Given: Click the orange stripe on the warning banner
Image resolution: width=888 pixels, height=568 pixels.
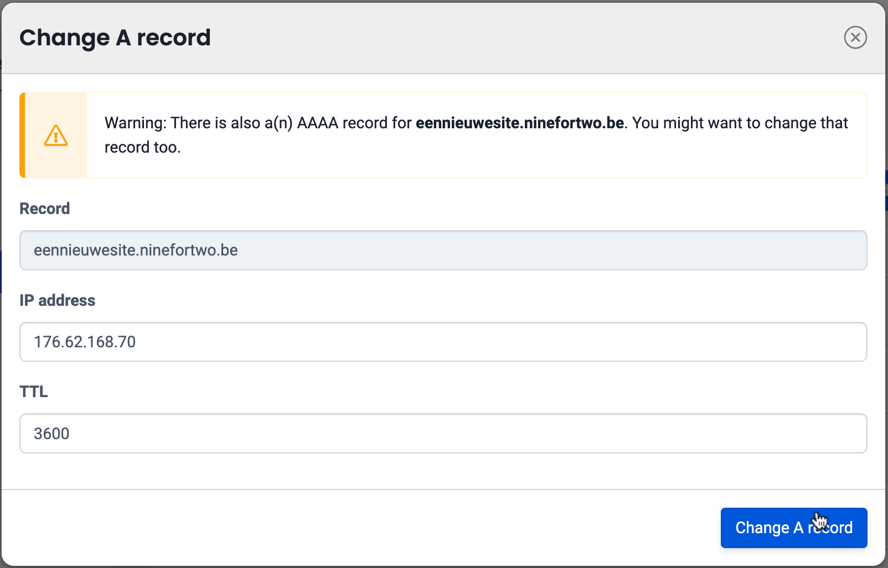Looking at the screenshot, I should click(23, 136).
